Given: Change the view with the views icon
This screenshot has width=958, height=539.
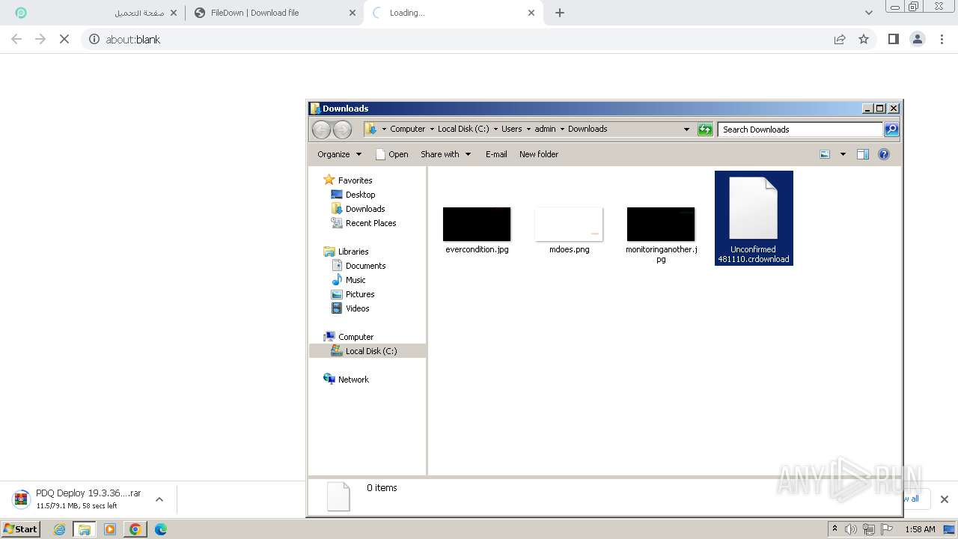Looking at the screenshot, I should [x=825, y=154].
